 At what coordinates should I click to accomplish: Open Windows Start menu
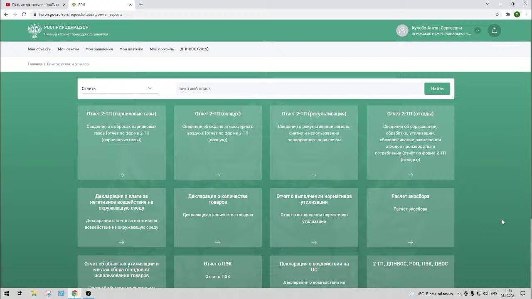[7, 293]
